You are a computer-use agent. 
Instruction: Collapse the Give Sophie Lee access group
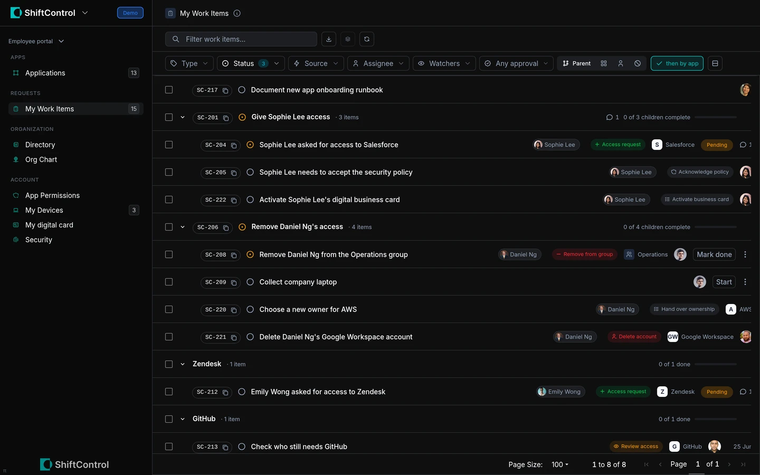tap(183, 117)
